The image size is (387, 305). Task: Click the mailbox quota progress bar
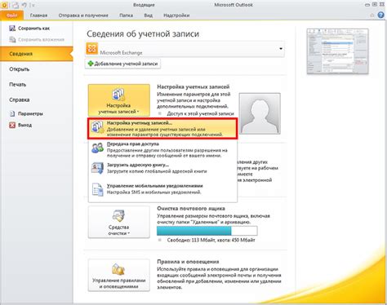(207, 231)
